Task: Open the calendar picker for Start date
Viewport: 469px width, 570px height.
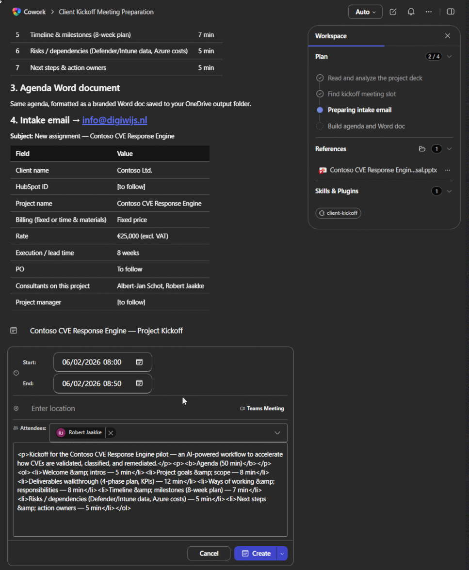Action: [139, 362]
